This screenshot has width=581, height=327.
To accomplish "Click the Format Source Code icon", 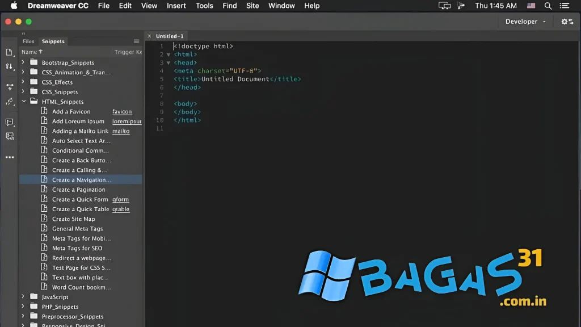I will point(10,102).
